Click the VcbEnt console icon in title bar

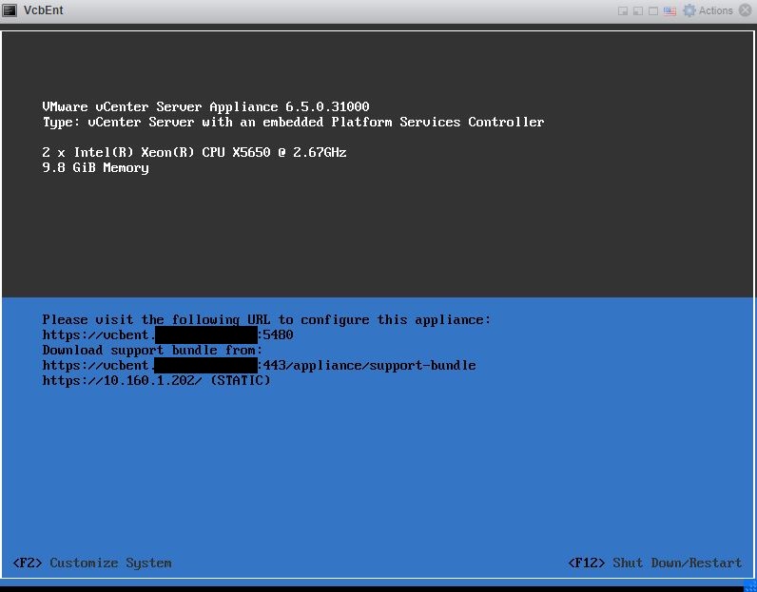point(10,10)
